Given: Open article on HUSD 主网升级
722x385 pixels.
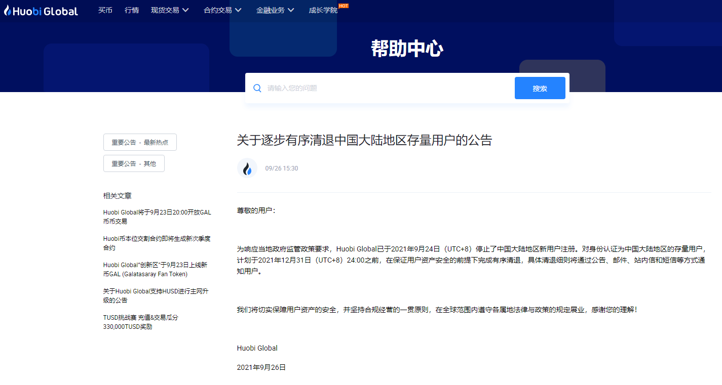Looking at the screenshot, I should click(156, 295).
